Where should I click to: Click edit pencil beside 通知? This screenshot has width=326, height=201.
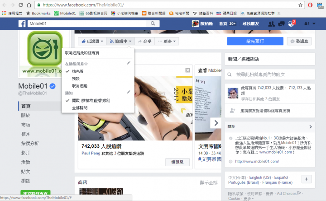(129, 92)
